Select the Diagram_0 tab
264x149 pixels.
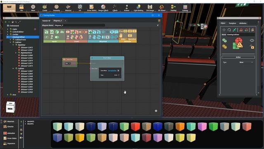(x=58, y=21)
